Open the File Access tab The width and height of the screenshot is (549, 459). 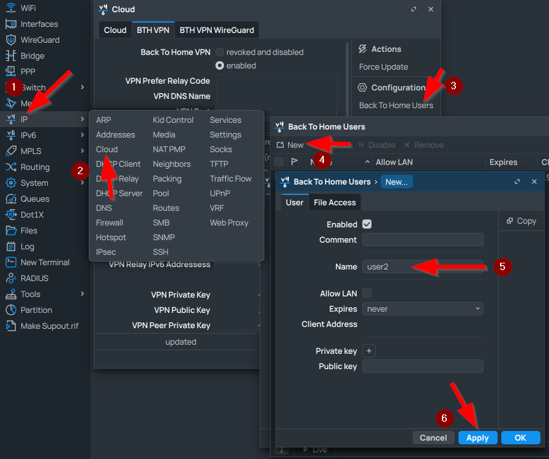335,202
